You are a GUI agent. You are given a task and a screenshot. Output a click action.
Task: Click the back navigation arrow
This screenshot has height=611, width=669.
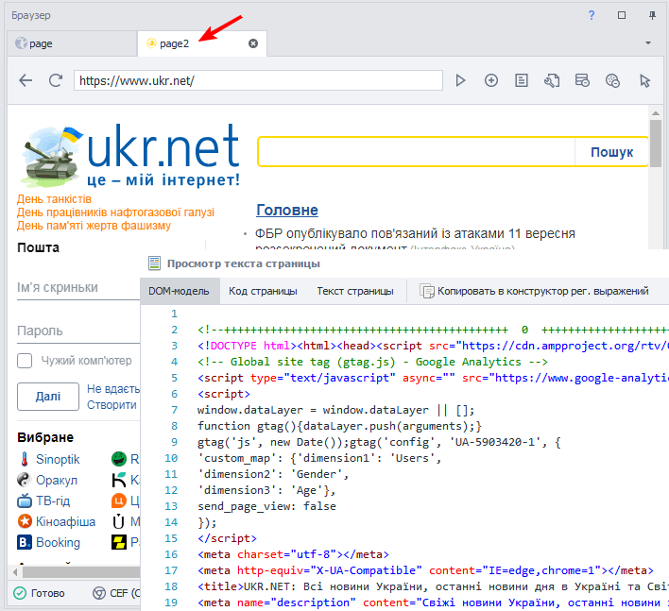click(26, 81)
